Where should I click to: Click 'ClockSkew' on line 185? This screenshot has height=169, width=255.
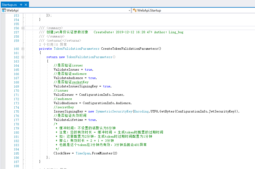pos(62,153)
